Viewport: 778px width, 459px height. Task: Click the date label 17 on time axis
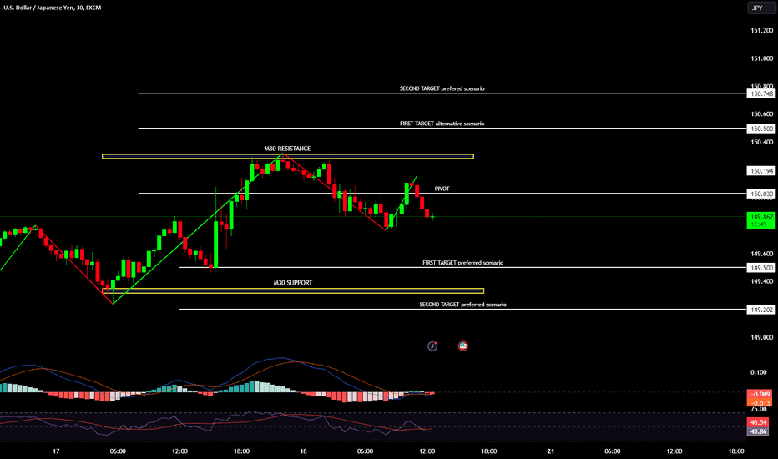pyautogui.click(x=56, y=451)
